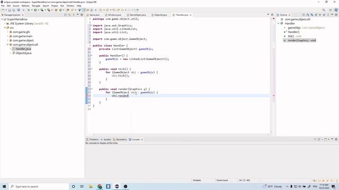Toggle Sort in Outline toolbar

tap(308, 15)
